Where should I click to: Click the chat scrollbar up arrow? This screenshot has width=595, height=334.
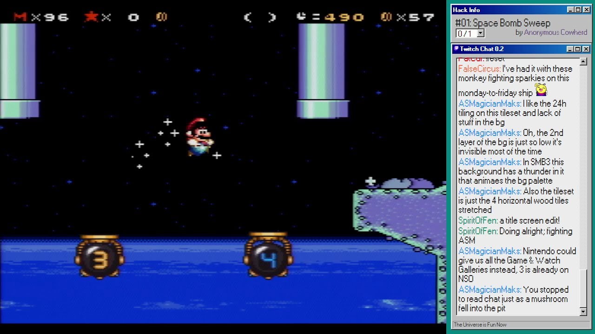[583, 62]
